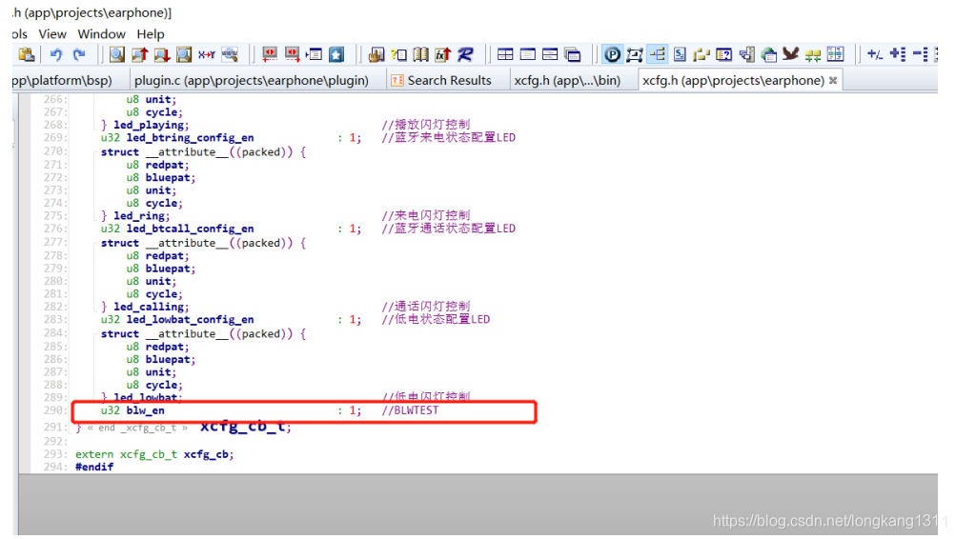
Task: Open Symbol Info question-mark icon
Action: coord(398,55)
